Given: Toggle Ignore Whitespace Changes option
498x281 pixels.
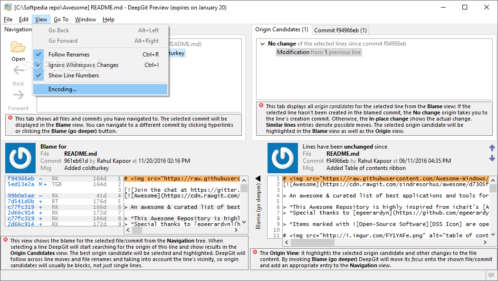Looking at the screenshot, I should point(100,65).
